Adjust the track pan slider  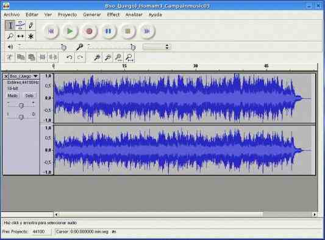21,117
